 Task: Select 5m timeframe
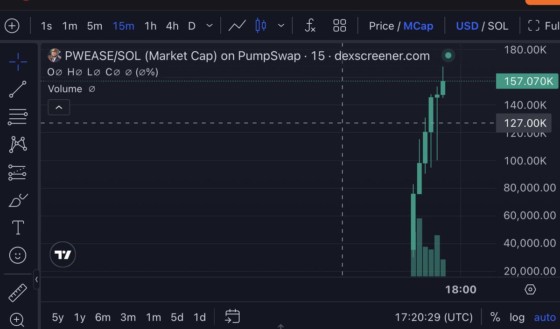click(x=95, y=26)
